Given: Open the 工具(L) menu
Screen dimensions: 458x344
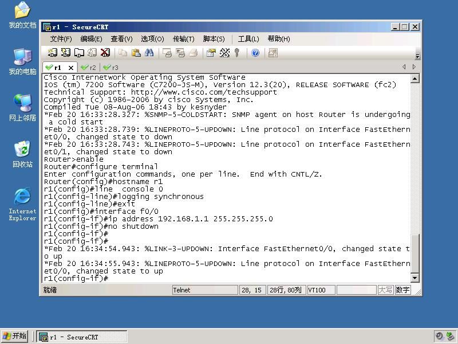Looking at the screenshot, I should [x=248, y=39].
